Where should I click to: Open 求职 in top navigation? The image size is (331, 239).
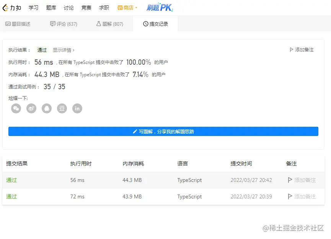[104, 8]
